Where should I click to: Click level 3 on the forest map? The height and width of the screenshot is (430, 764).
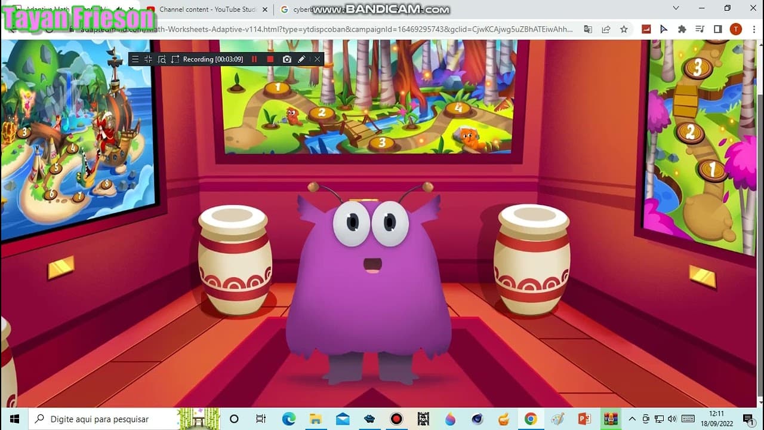coord(382,143)
